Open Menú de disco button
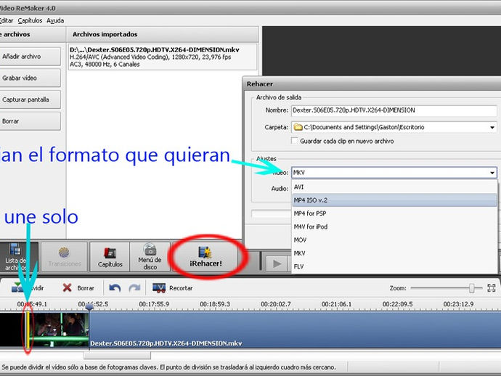This screenshot has width=501, height=376. click(150, 257)
